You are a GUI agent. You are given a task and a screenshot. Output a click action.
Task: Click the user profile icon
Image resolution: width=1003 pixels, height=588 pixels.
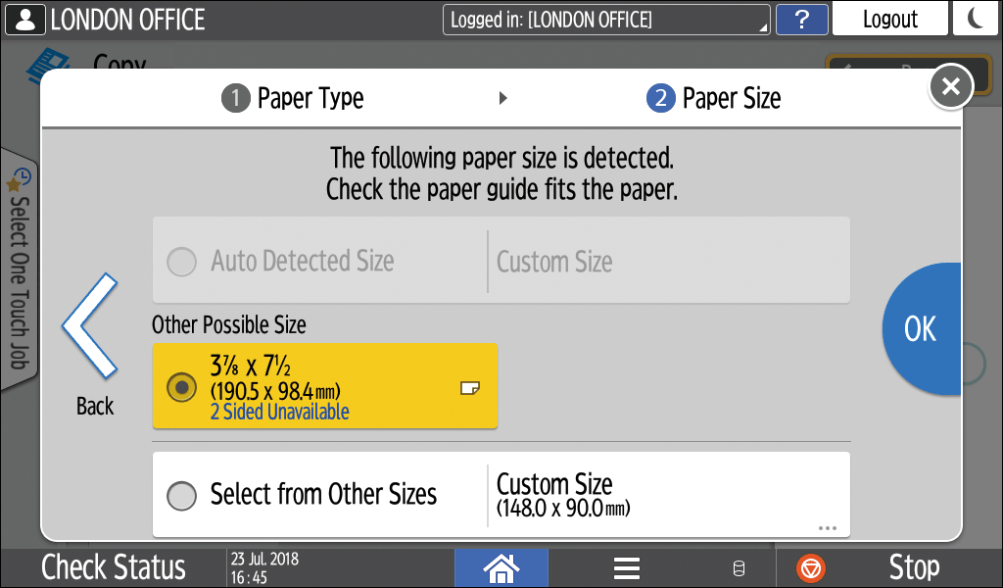(x=24, y=19)
